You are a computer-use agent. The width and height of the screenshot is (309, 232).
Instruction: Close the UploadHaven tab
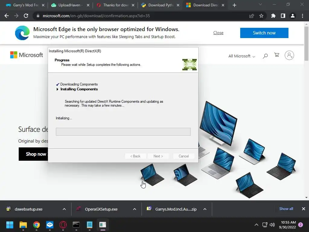coord(88,5)
